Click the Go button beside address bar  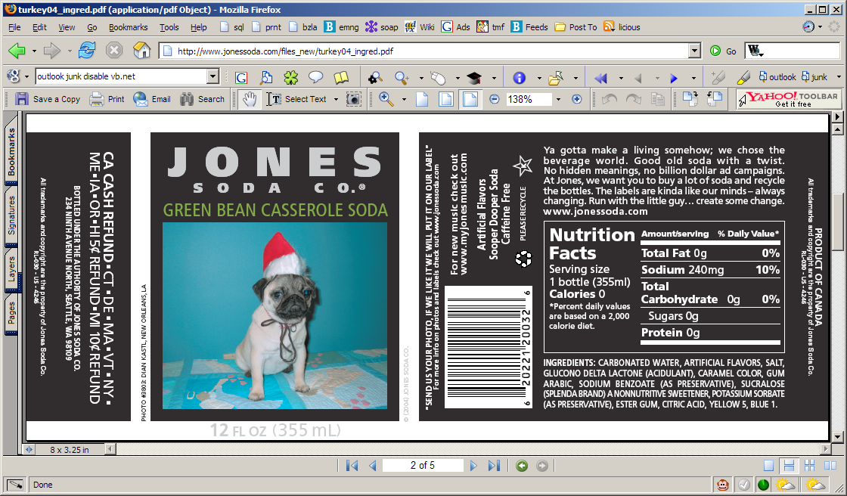[x=723, y=51]
